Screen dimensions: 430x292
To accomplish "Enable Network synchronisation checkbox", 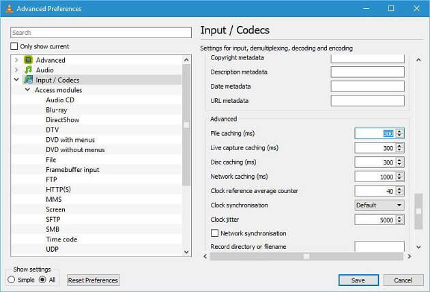I will pyautogui.click(x=215, y=233).
